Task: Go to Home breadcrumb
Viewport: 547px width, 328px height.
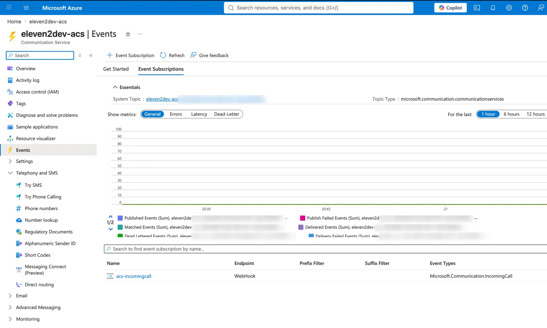Action: pos(14,22)
